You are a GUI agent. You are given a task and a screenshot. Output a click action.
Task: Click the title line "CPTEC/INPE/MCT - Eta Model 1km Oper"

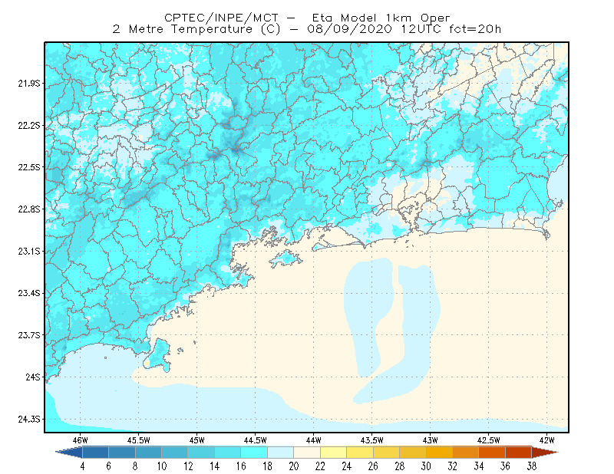point(307,18)
